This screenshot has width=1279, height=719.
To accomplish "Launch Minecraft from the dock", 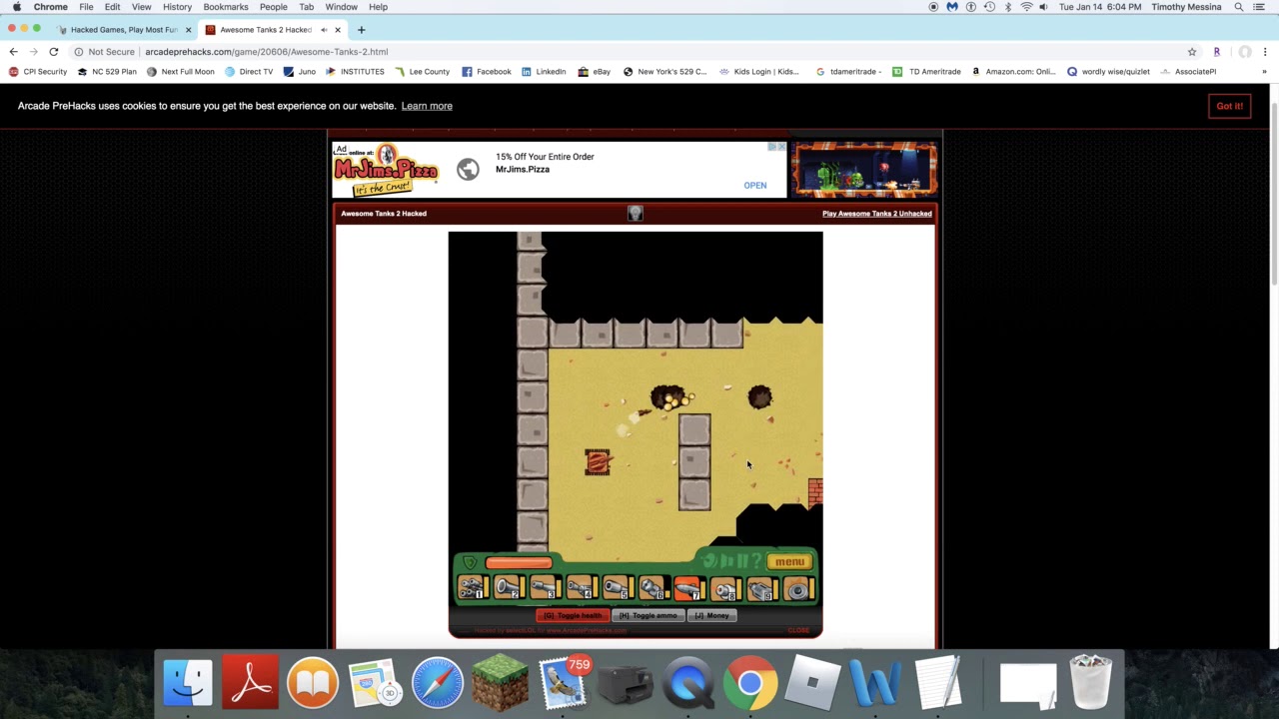I will coord(500,681).
